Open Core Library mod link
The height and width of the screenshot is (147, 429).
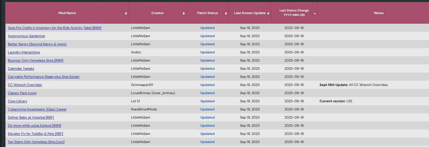coord(18,101)
